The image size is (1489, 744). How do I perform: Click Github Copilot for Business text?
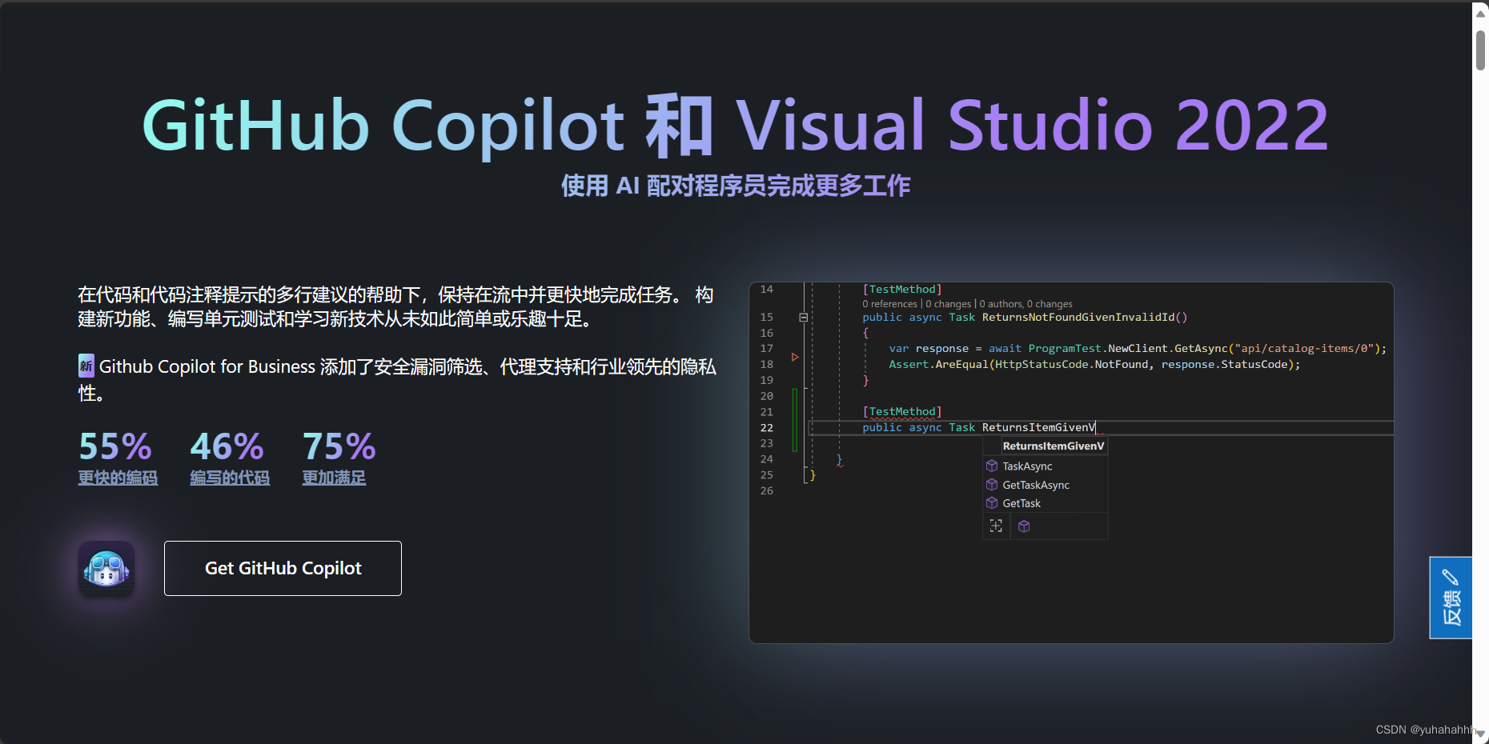tap(207, 366)
